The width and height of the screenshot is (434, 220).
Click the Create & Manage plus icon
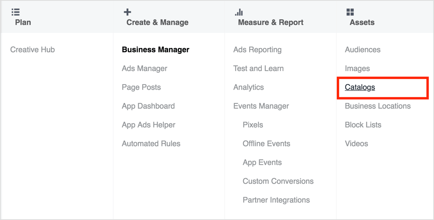[x=127, y=12]
